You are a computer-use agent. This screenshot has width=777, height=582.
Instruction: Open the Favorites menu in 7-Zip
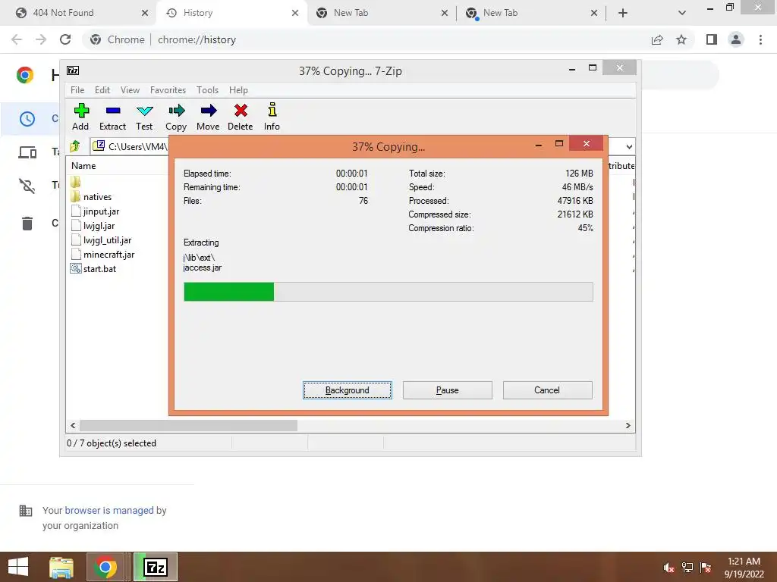coord(168,90)
